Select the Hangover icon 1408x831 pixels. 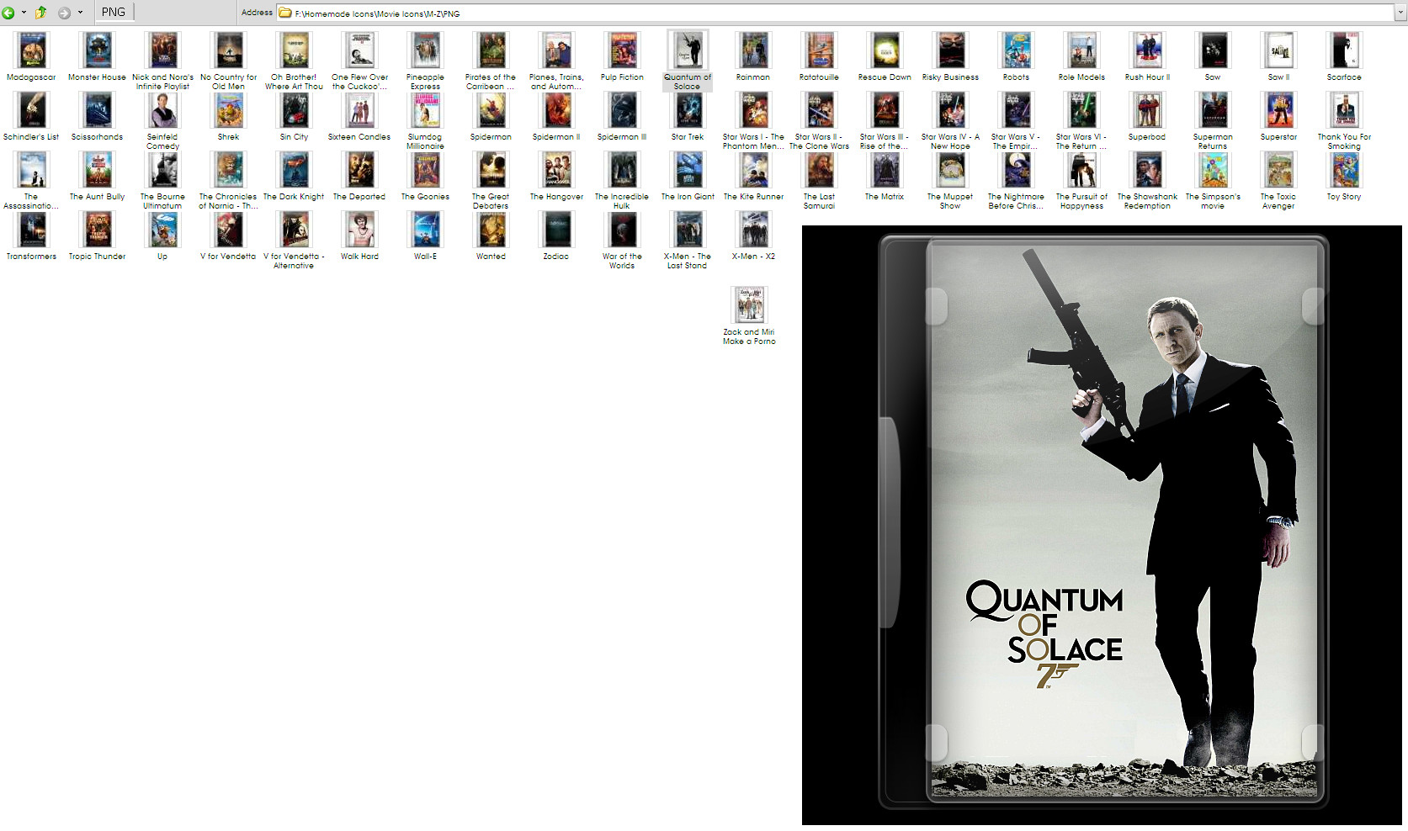click(x=557, y=170)
